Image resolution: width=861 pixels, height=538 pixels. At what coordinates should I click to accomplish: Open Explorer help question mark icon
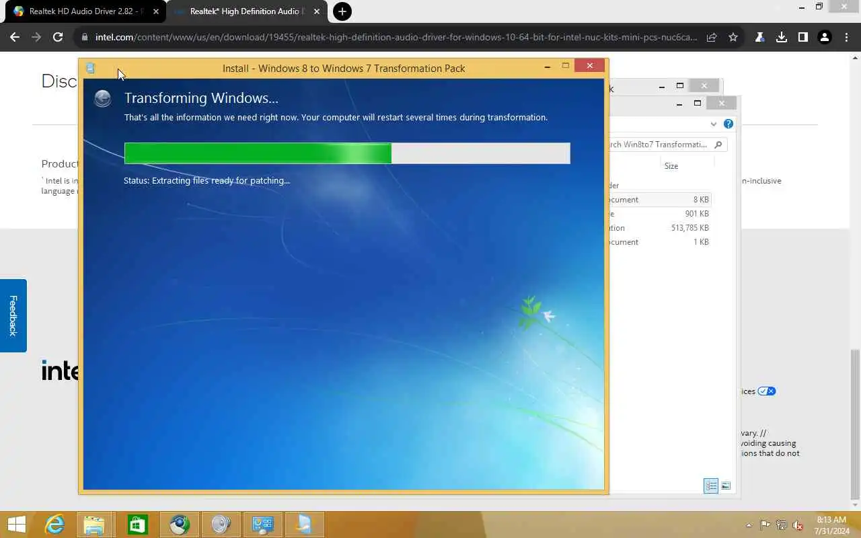[x=728, y=124]
